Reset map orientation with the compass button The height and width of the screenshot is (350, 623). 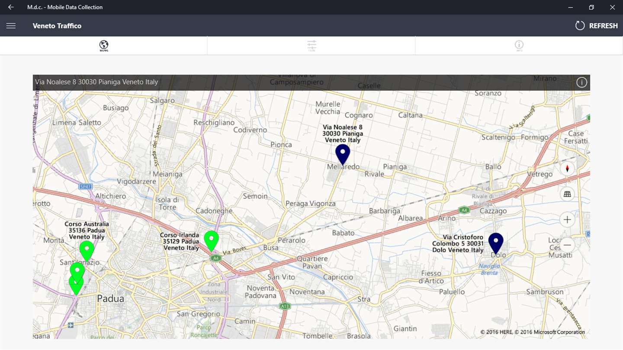click(x=567, y=169)
